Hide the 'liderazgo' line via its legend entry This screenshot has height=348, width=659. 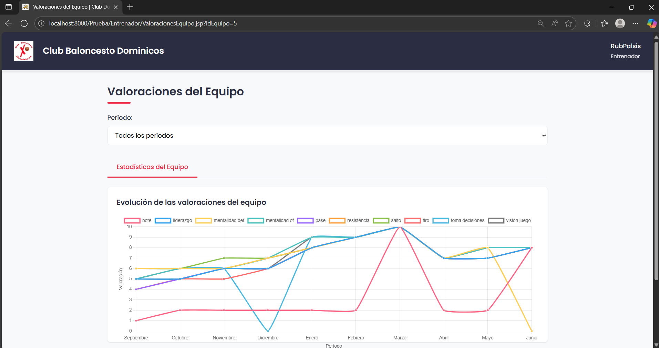tap(176, 220)
